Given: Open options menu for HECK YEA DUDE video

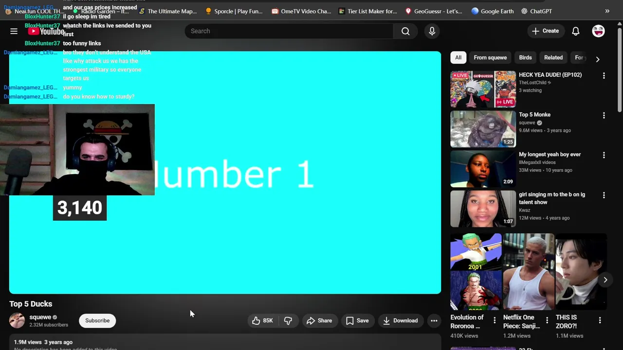Looking at the screenshot, I should (604, 75).
